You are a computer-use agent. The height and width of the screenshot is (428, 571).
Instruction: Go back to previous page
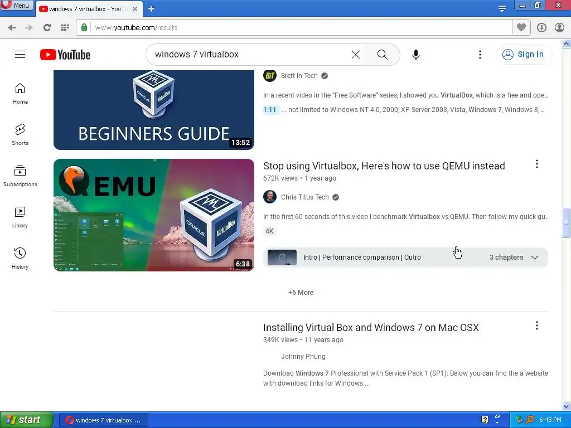(x=12, y=28)
